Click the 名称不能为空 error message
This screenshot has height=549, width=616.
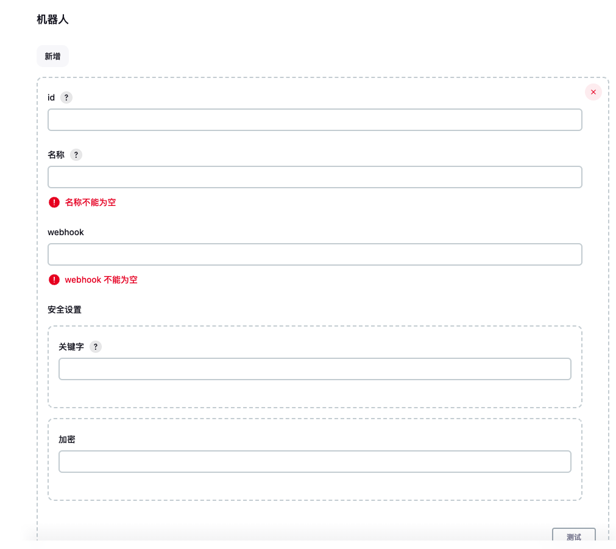pyautogui.click(x=90, y=202)
